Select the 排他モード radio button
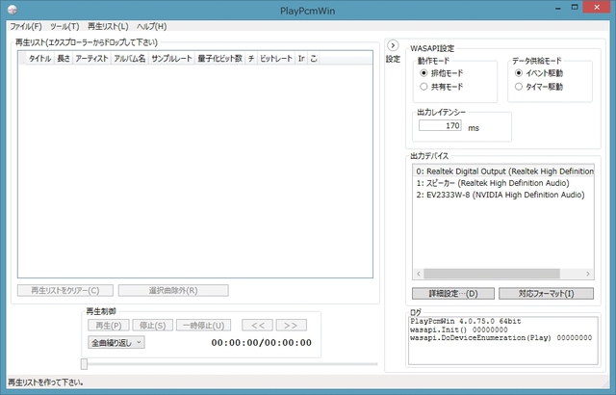The height and width of the screenshot is (395, 616). tap(424, 72)
